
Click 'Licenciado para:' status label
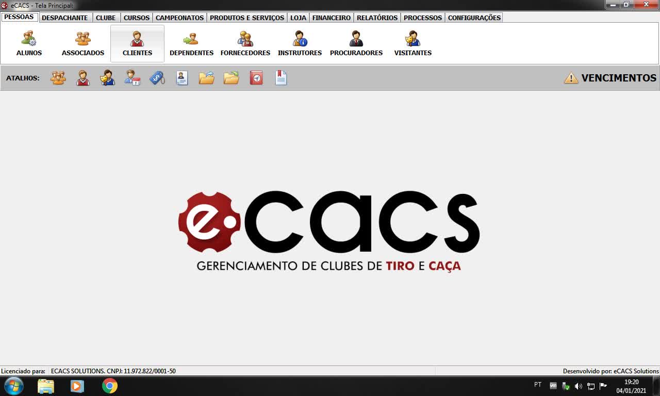tap(23, 371)
